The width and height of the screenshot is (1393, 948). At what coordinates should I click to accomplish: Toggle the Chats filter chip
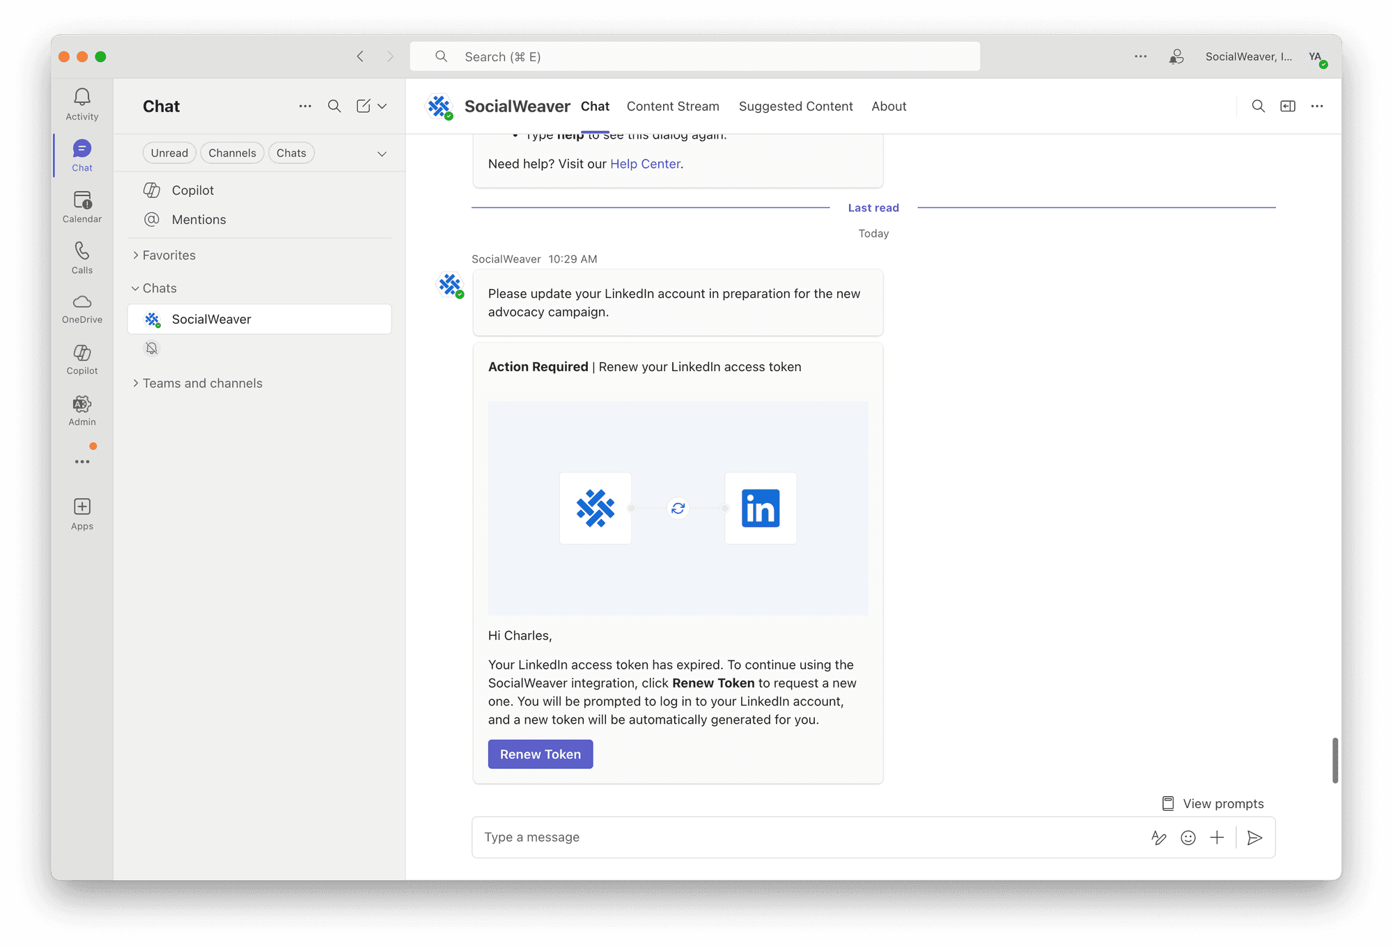pyautogui.click(x=291, y=153)
